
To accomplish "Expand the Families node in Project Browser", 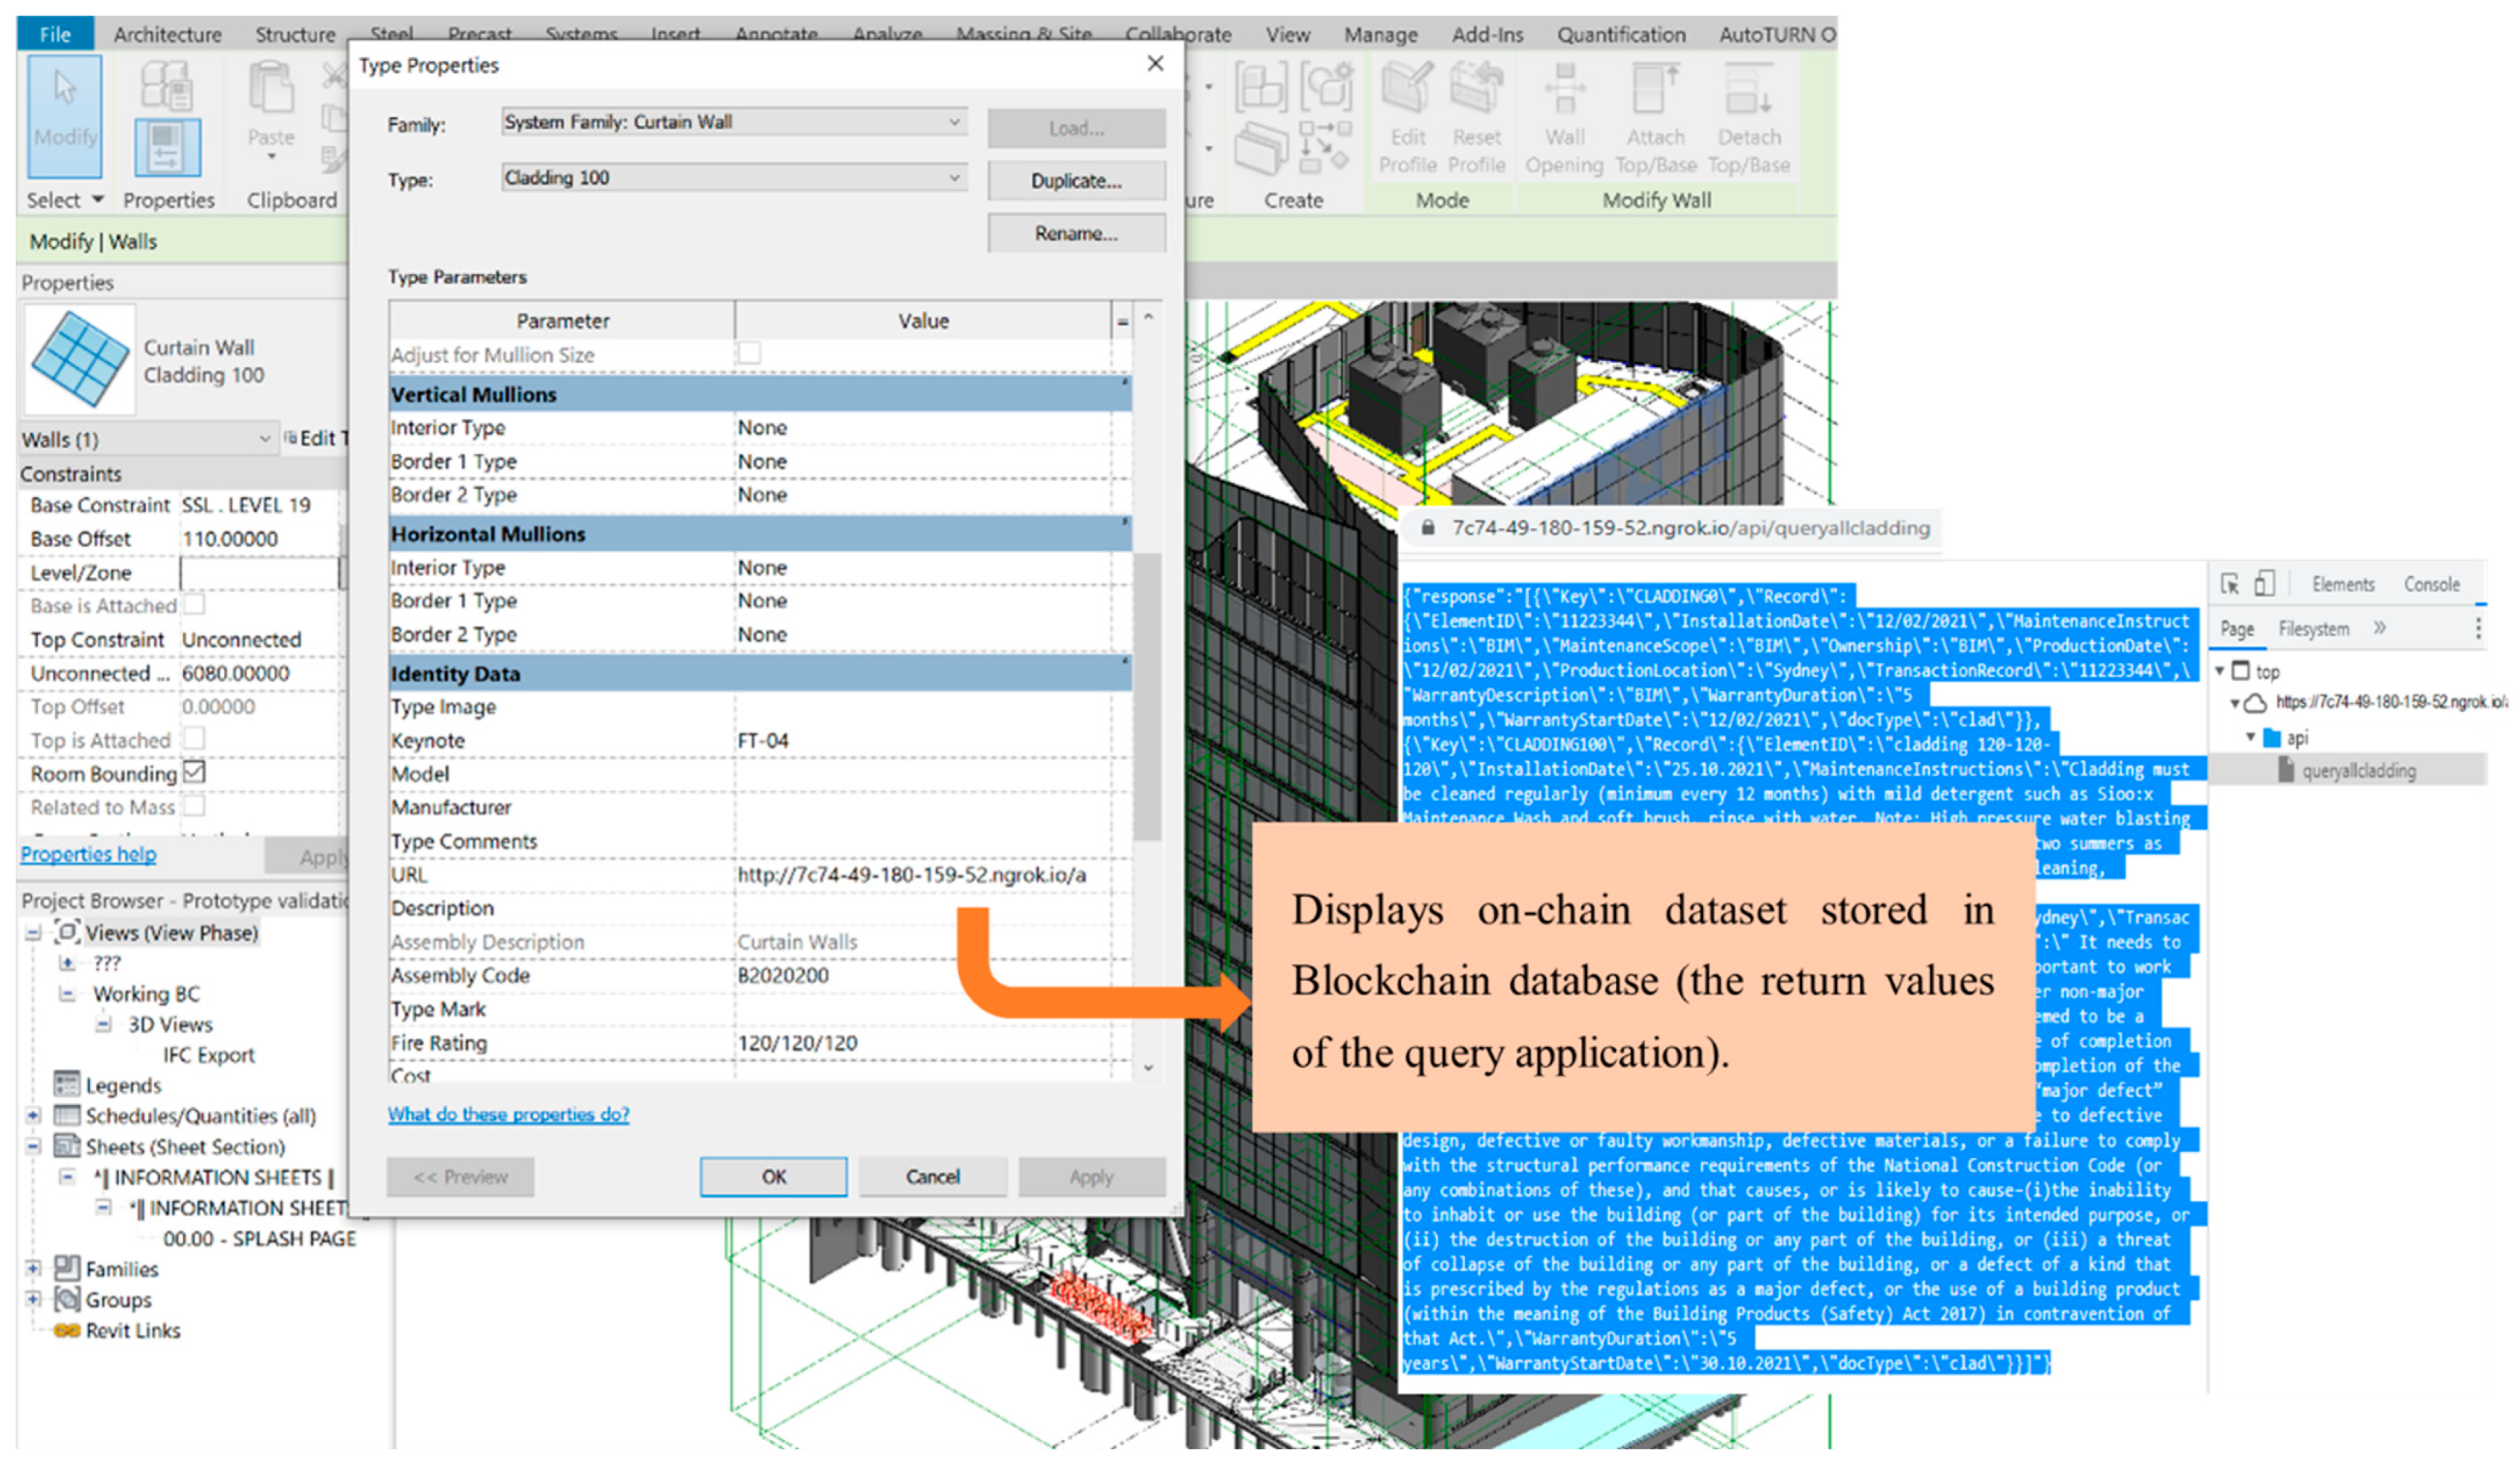I will [34, 1269].
